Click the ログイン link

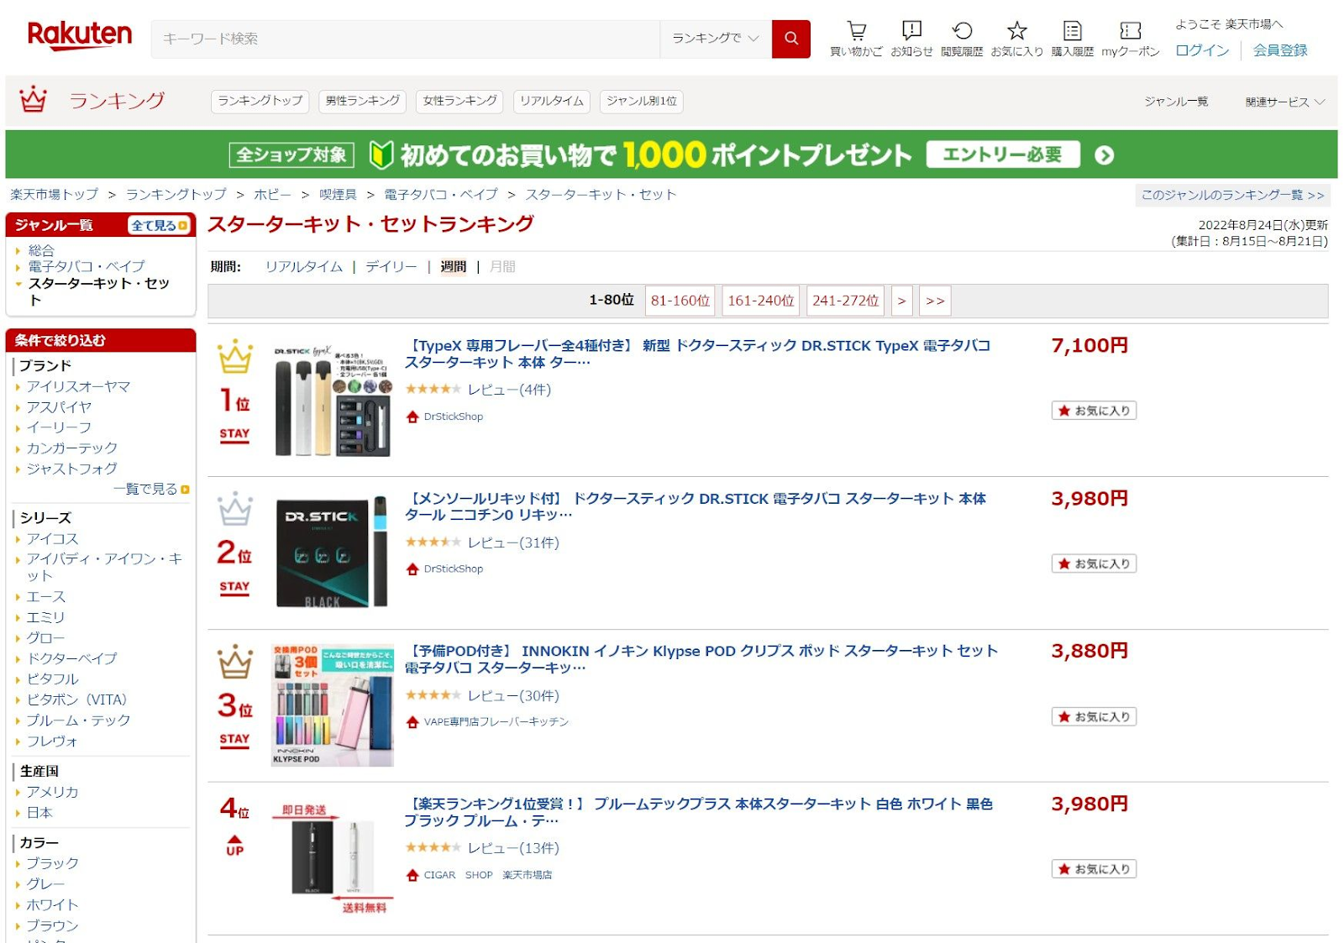1202,50
